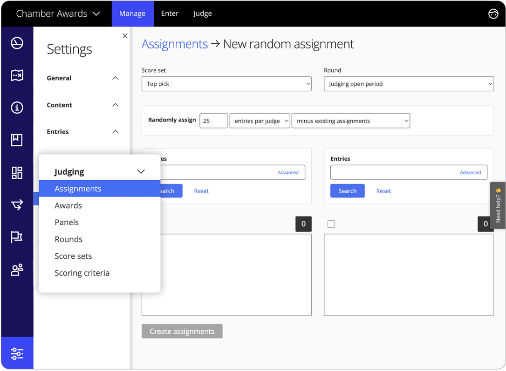Select Score sets in Judging menu
This screenshot has height=371, width=506.
pos(73,256)
